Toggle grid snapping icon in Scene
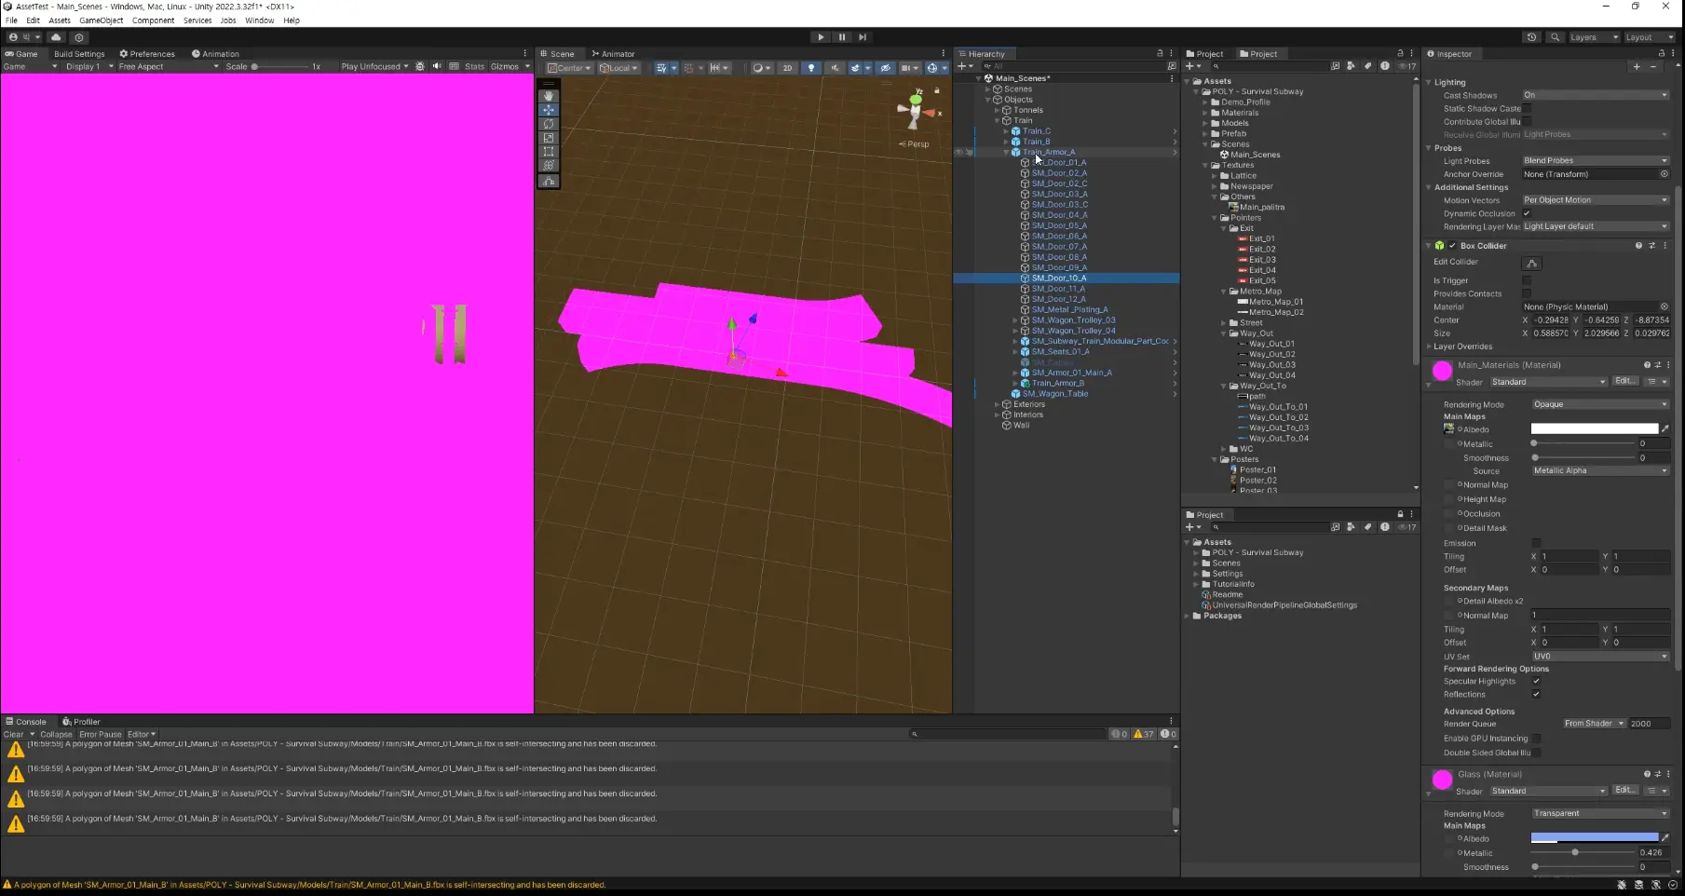This screenshot has height=896, width=1685. click(x=689, y=68)
